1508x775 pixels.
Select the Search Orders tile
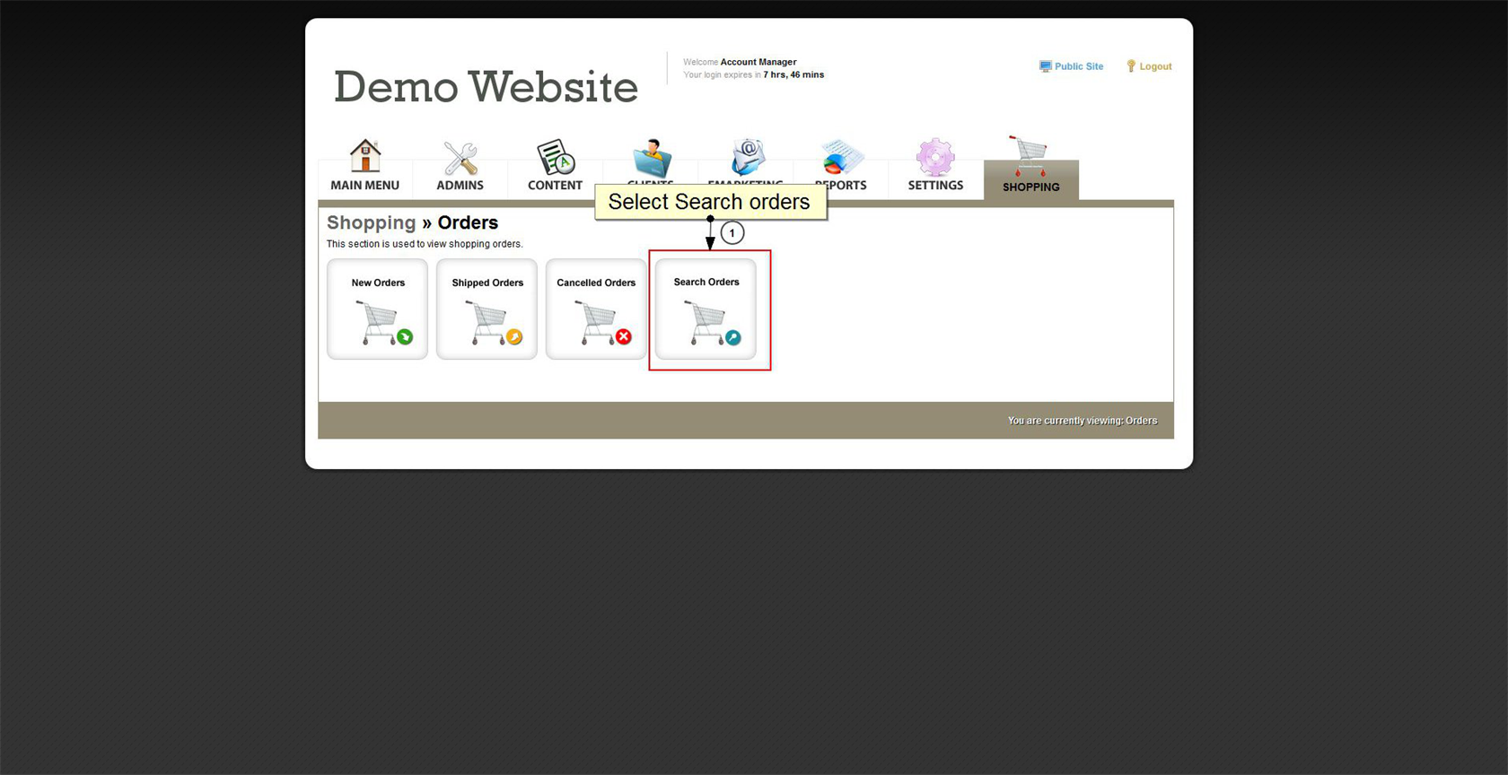[x=706, y=309]
